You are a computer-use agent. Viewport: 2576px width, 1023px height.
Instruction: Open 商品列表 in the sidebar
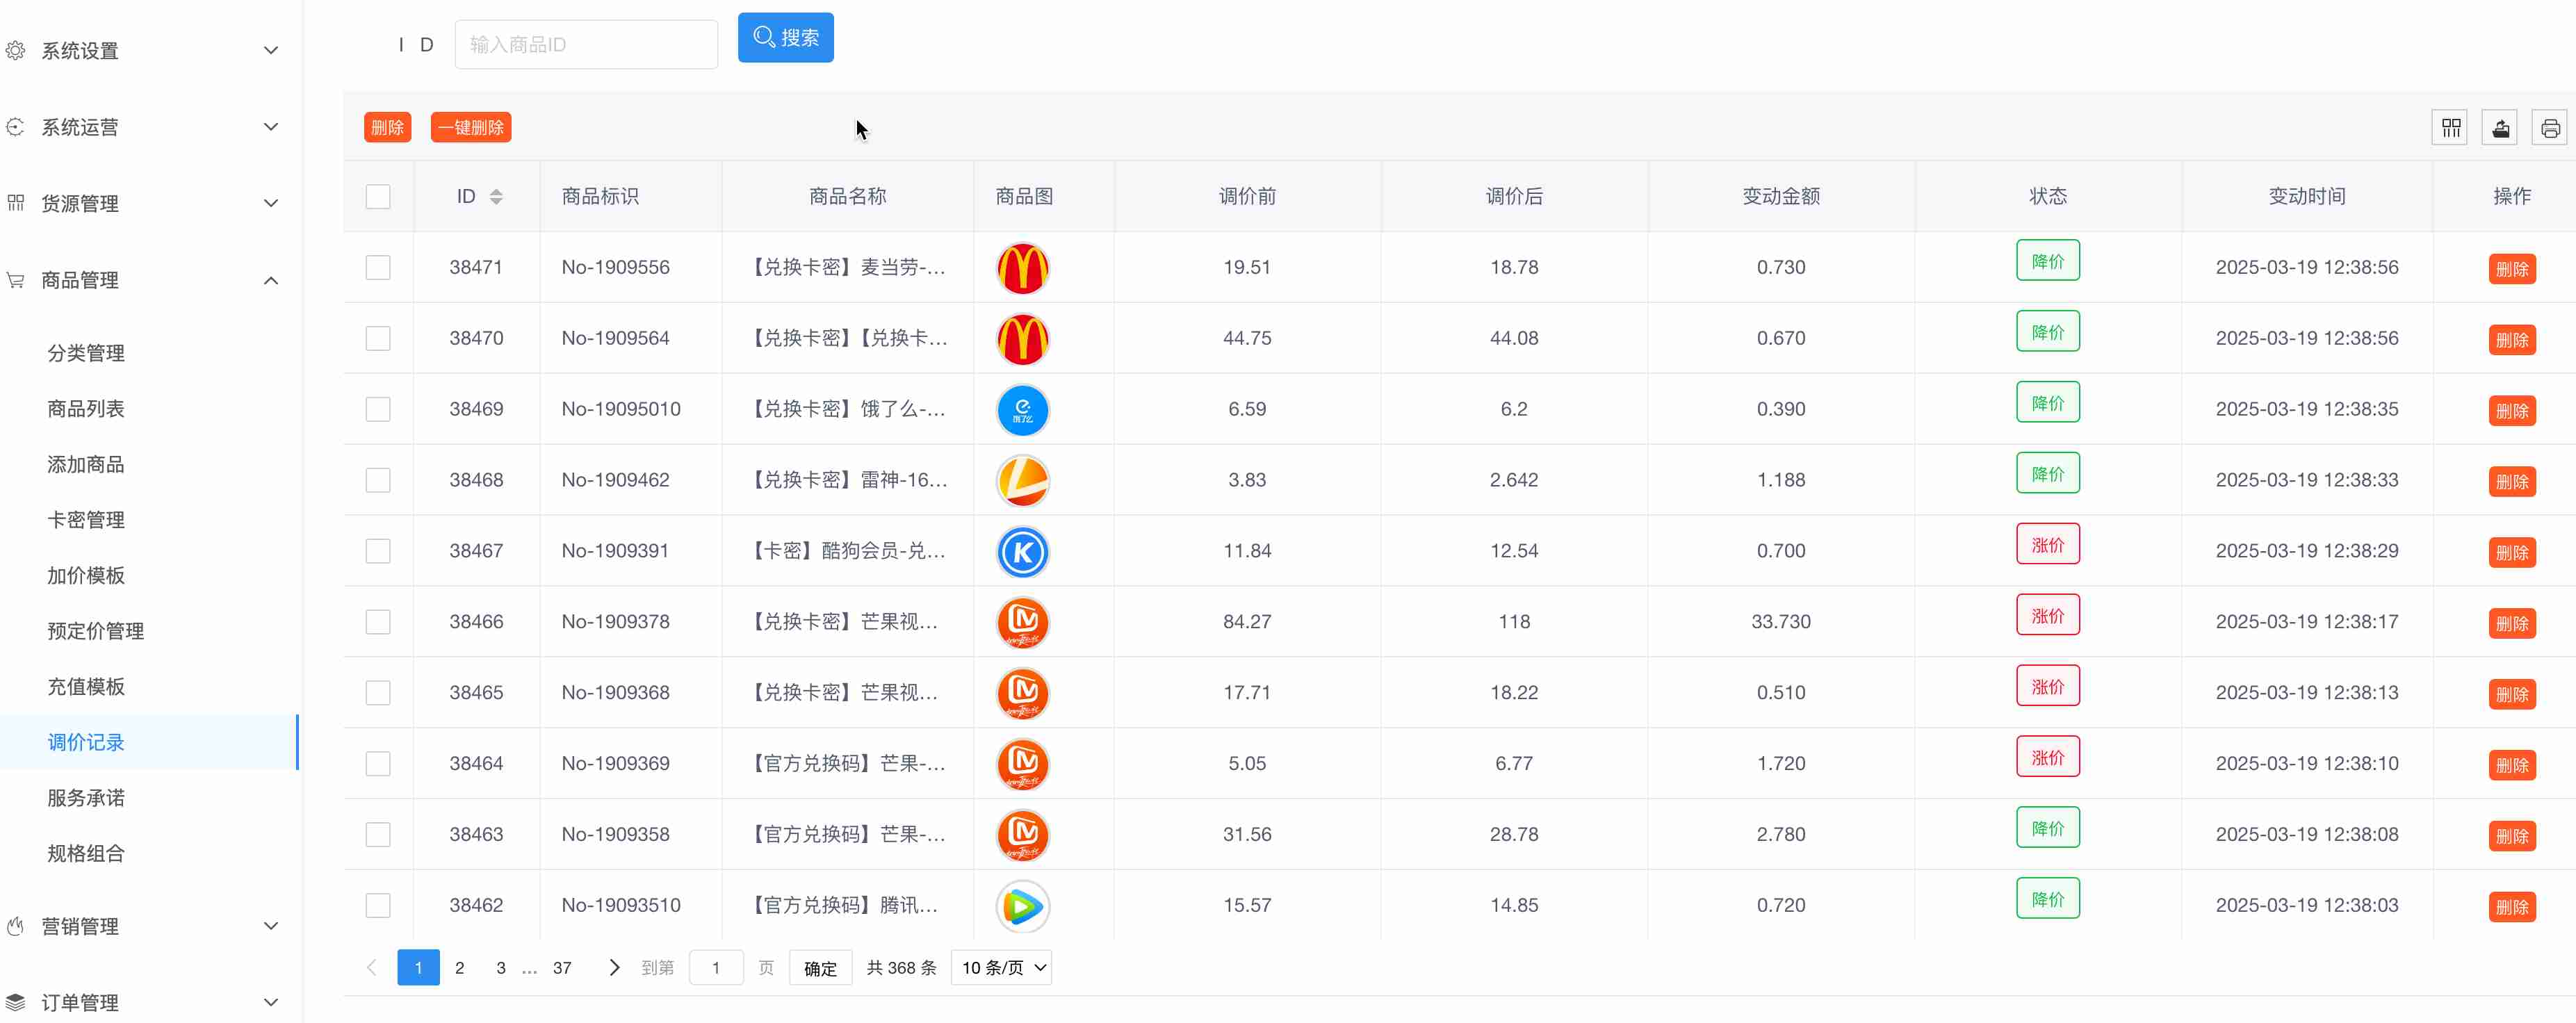tap(86, 409)
